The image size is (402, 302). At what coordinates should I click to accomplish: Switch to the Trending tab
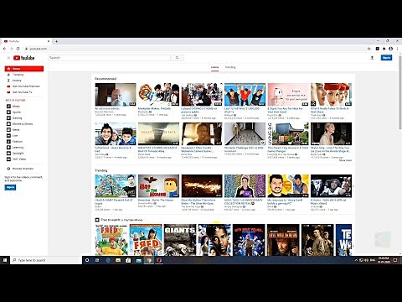tap(230, 67)
